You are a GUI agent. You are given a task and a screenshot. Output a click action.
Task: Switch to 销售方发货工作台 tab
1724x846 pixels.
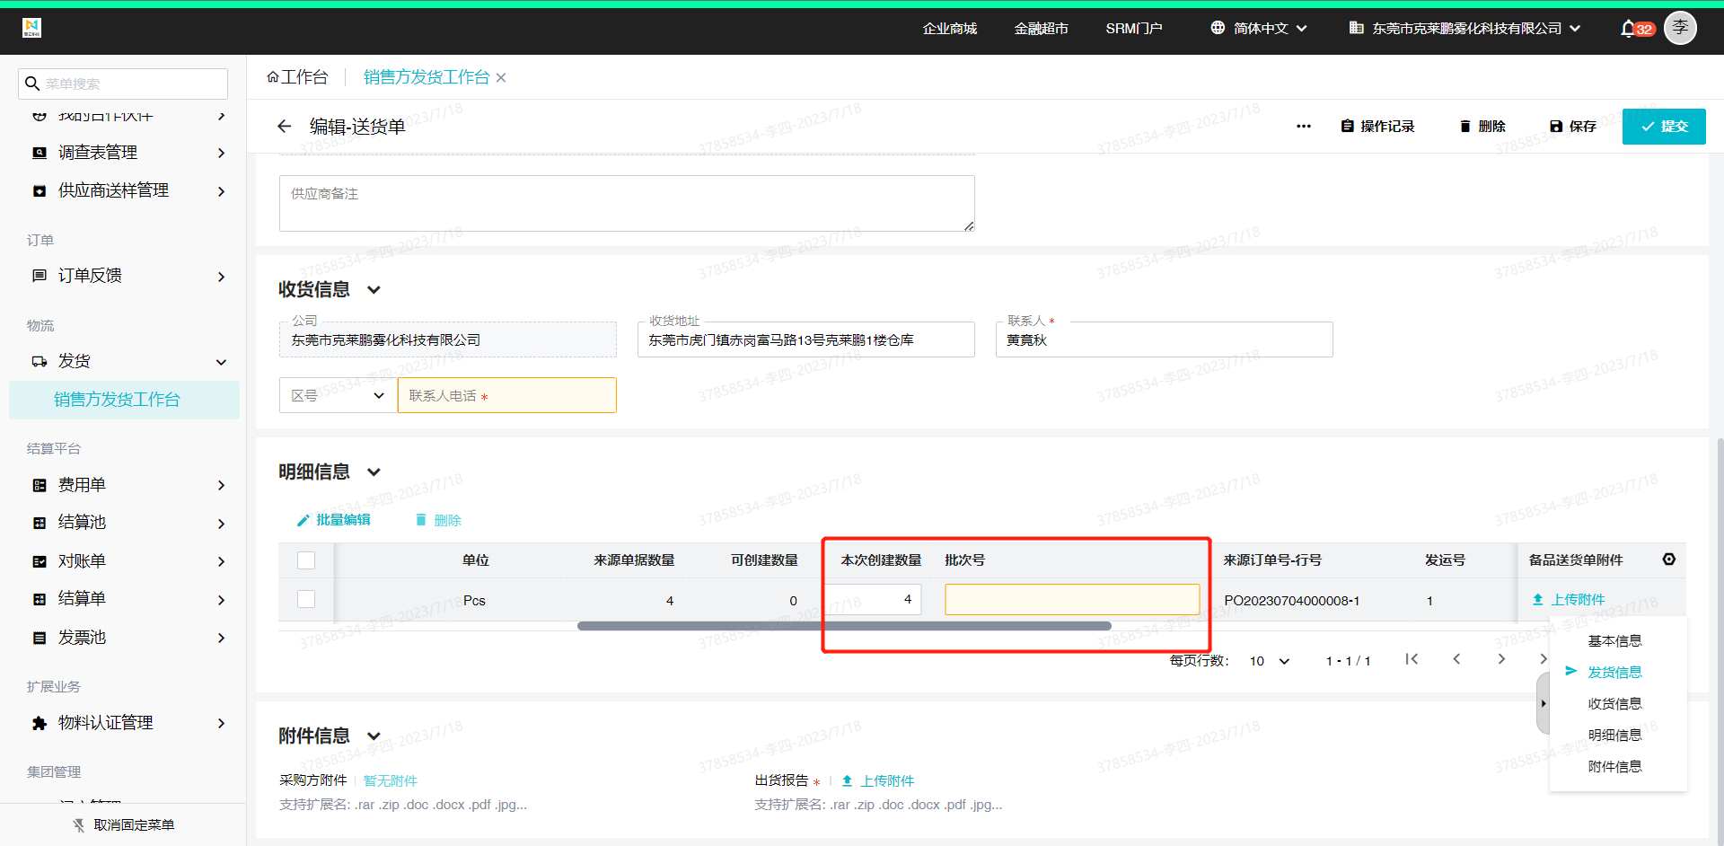tap(426, 77)
